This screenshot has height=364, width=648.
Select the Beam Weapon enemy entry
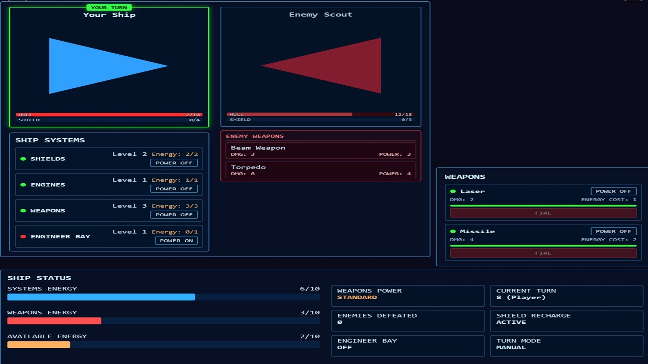tap(320, 150)
